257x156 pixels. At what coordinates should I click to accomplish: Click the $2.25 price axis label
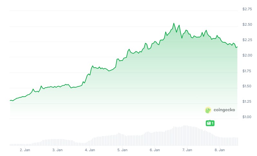click(247, 40)
